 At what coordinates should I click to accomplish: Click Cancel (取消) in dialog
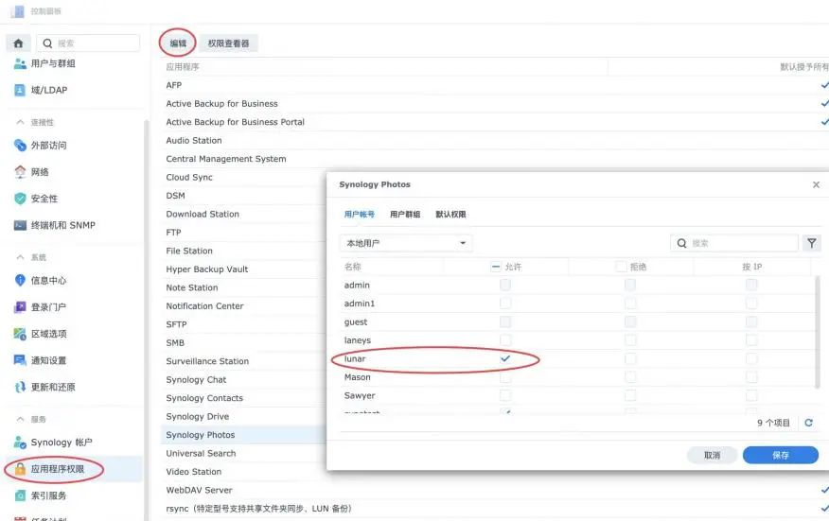(713, 455)
